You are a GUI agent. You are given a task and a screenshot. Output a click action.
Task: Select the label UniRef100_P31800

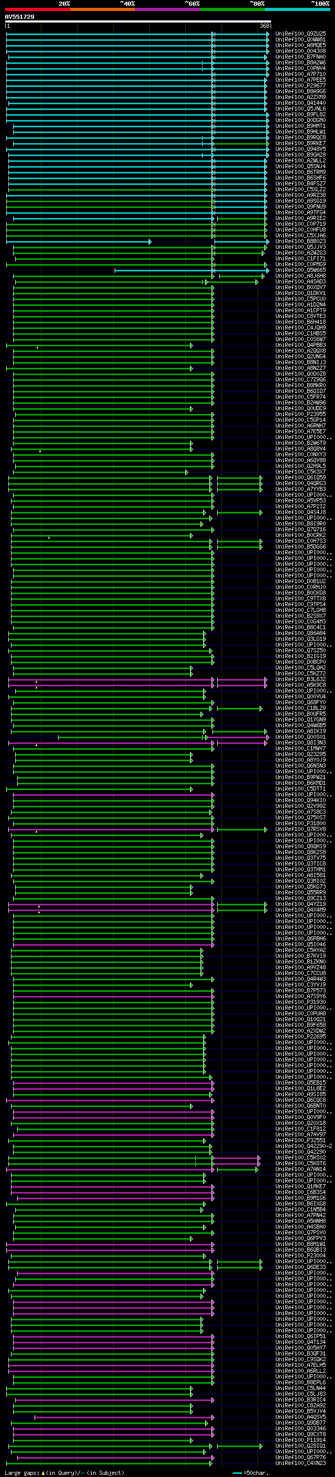[x=300, y=823]
